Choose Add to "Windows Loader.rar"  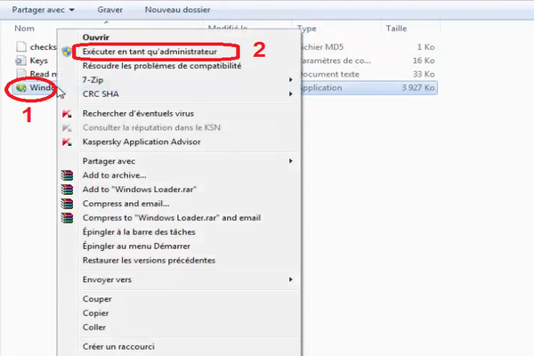(140, 190)
